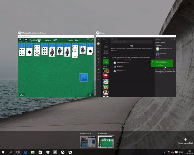Open the Solitaire Menu hamburger icon

tap(20, 40)
